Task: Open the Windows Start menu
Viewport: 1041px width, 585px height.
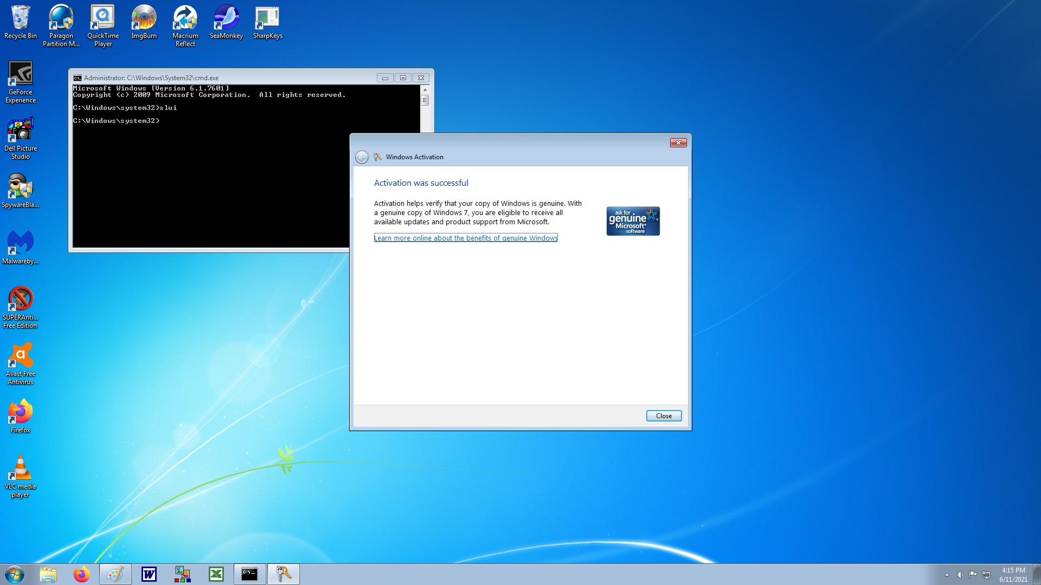Action: 15,574
